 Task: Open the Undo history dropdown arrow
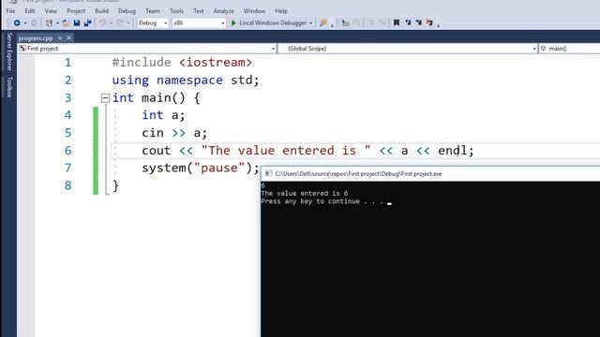(x=111, y=23)
